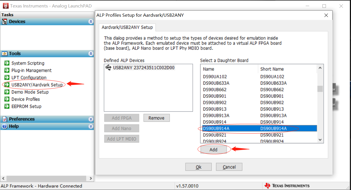351x190 pixels.
Task: Click the Help question mark icon
Action: point(5,126)
